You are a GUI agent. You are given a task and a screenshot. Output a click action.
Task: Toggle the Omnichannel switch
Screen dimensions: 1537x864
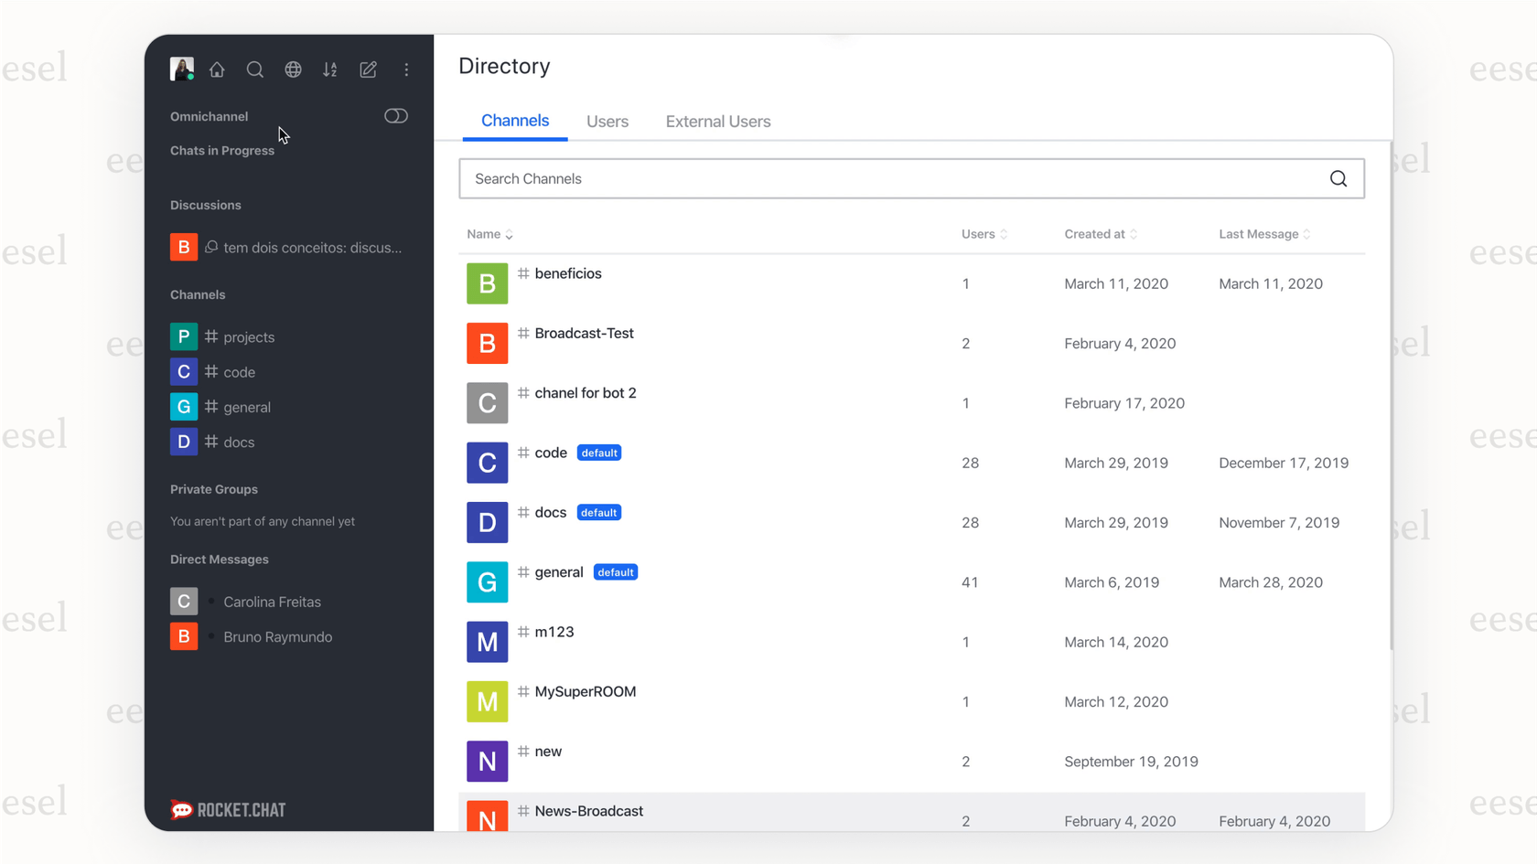pos(396,115)
